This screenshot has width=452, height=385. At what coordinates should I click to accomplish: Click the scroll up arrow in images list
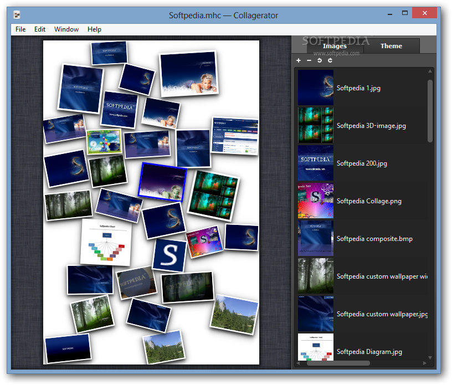(430, 71)
